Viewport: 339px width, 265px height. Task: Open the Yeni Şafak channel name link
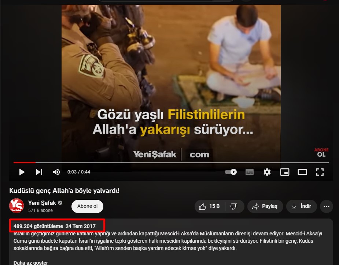(42, 203)
